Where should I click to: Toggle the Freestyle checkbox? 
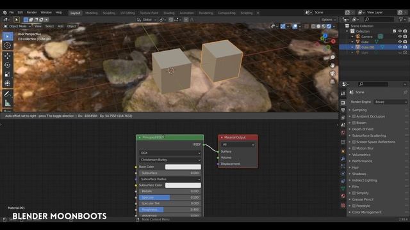pos(354,206)
